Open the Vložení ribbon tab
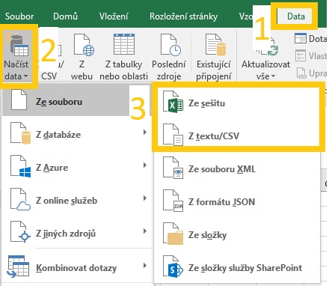Screen dimensions: 329x286 coord(114,16)
